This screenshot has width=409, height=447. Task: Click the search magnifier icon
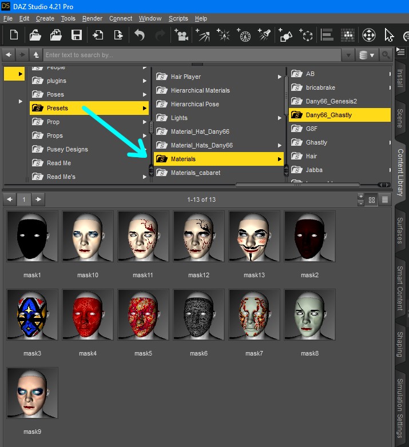(x=386, y=55)
